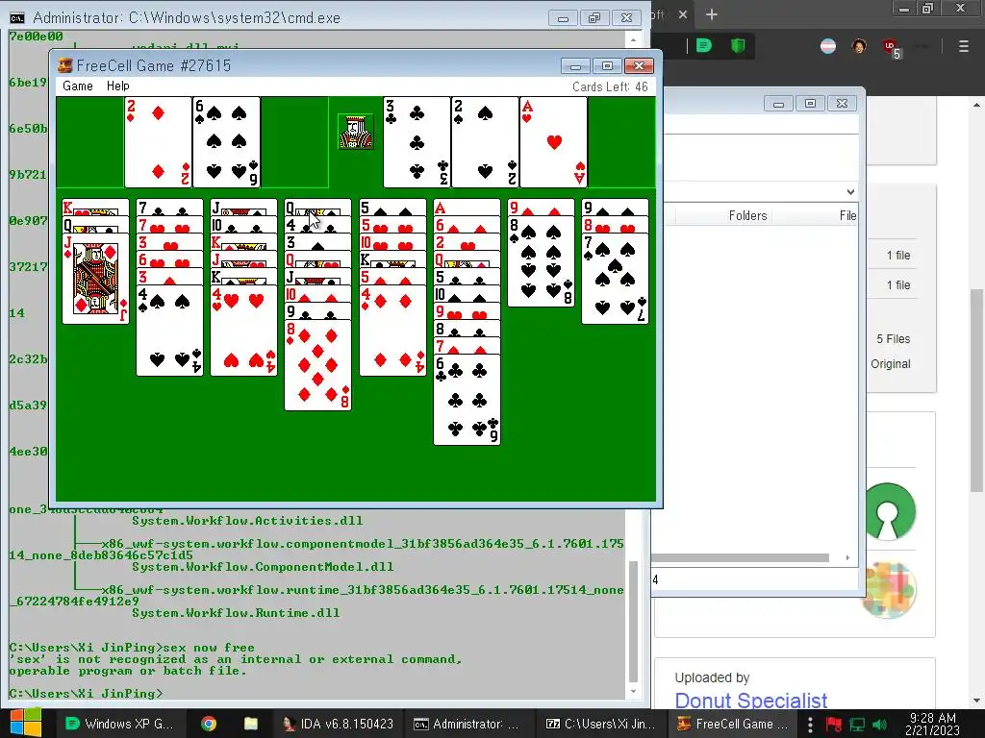The width and height of the screenshot is (985, 738).
Task: Click the green keyhole open source logo
Action: point(888,511)
